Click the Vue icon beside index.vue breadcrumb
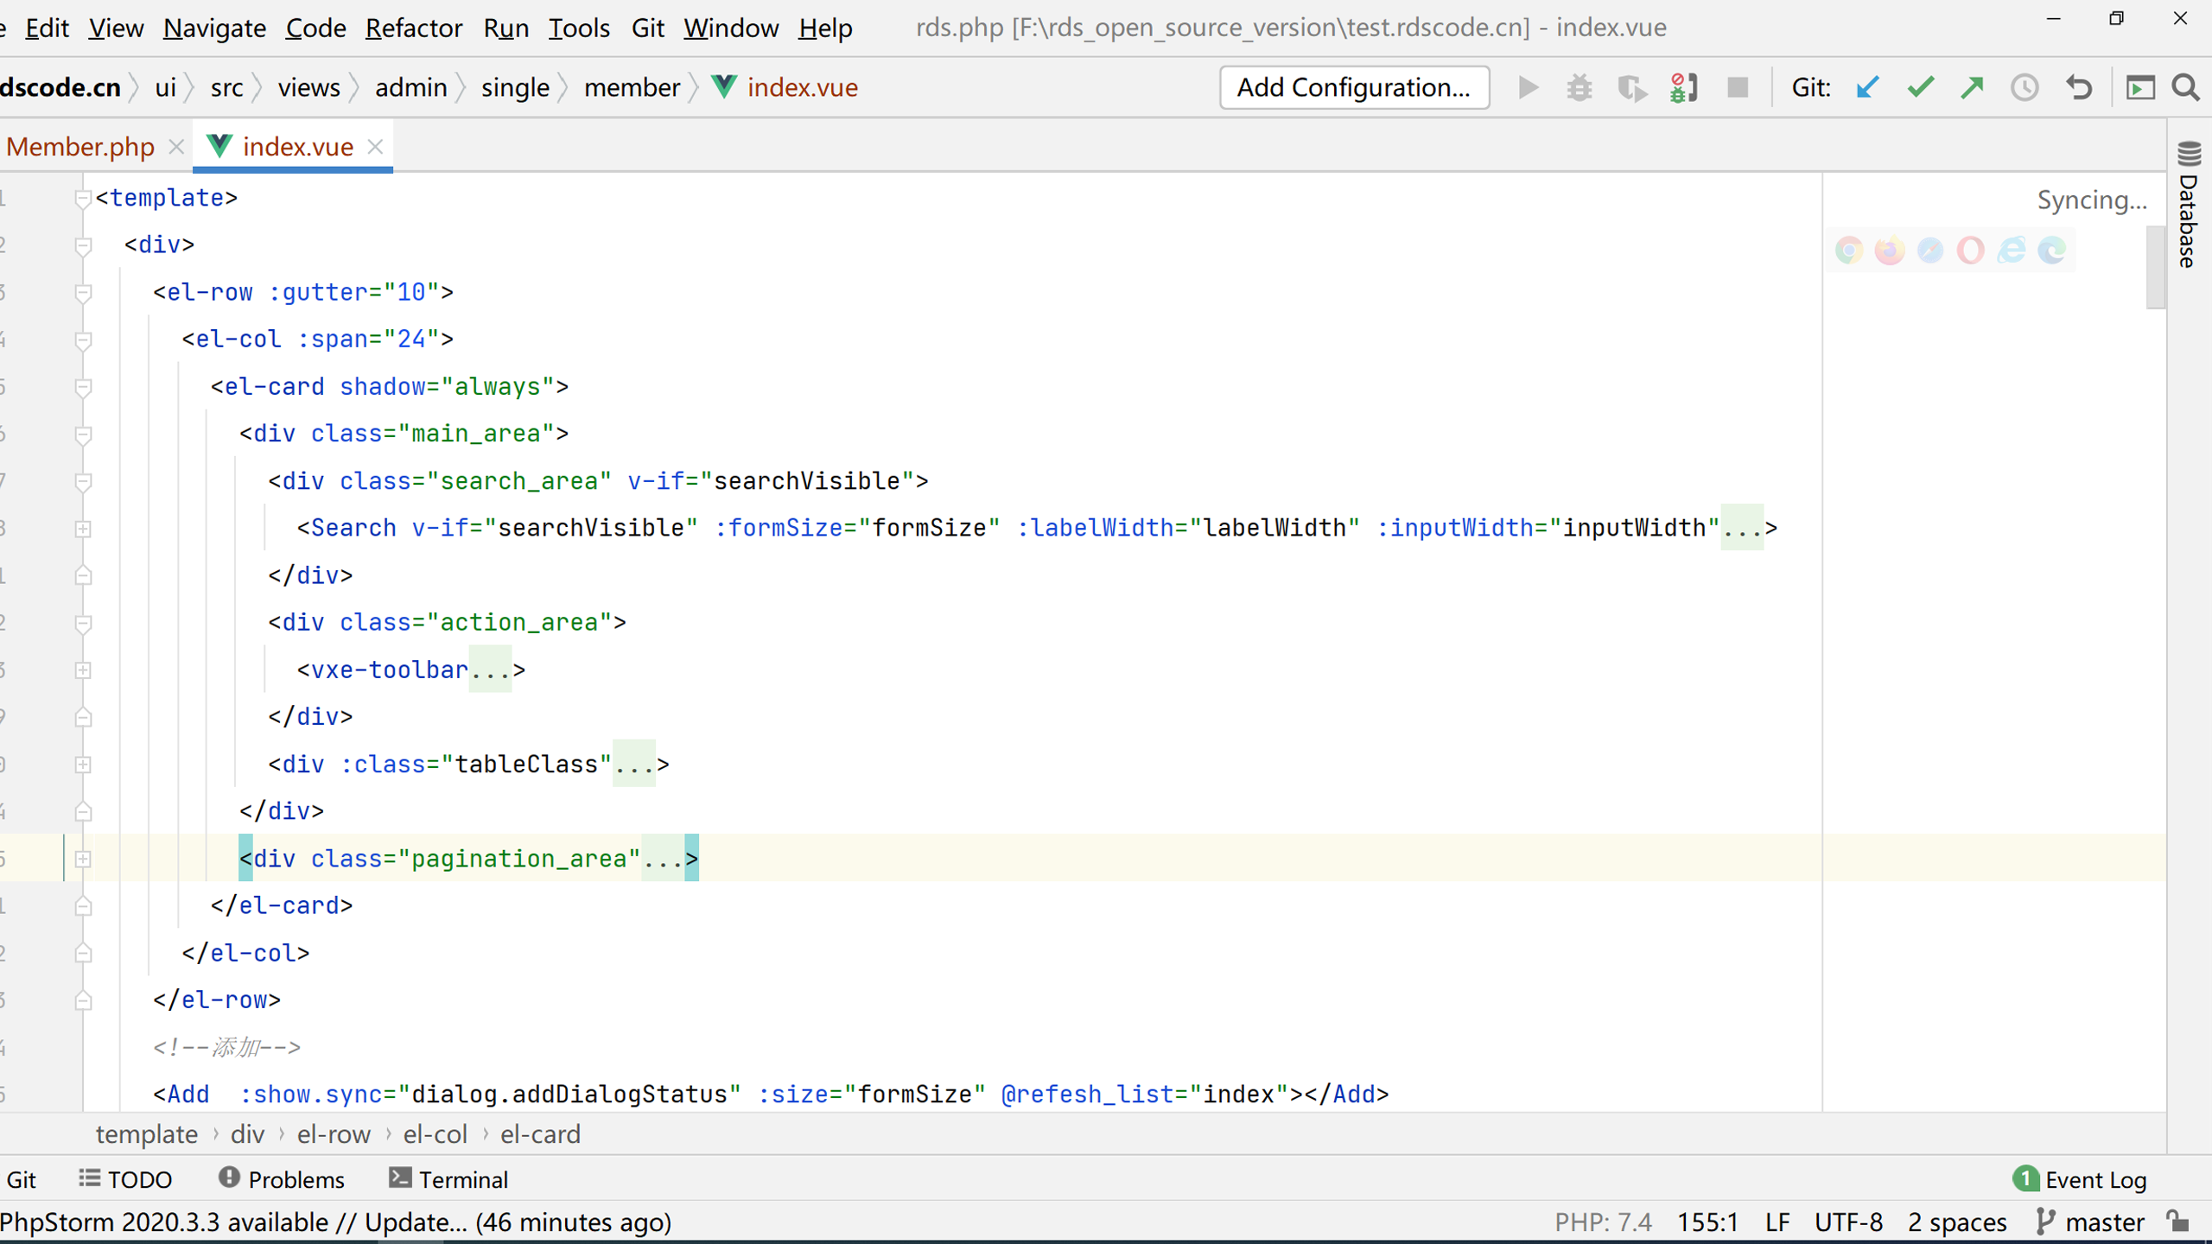2212x1244 pixels. [724, 87]
